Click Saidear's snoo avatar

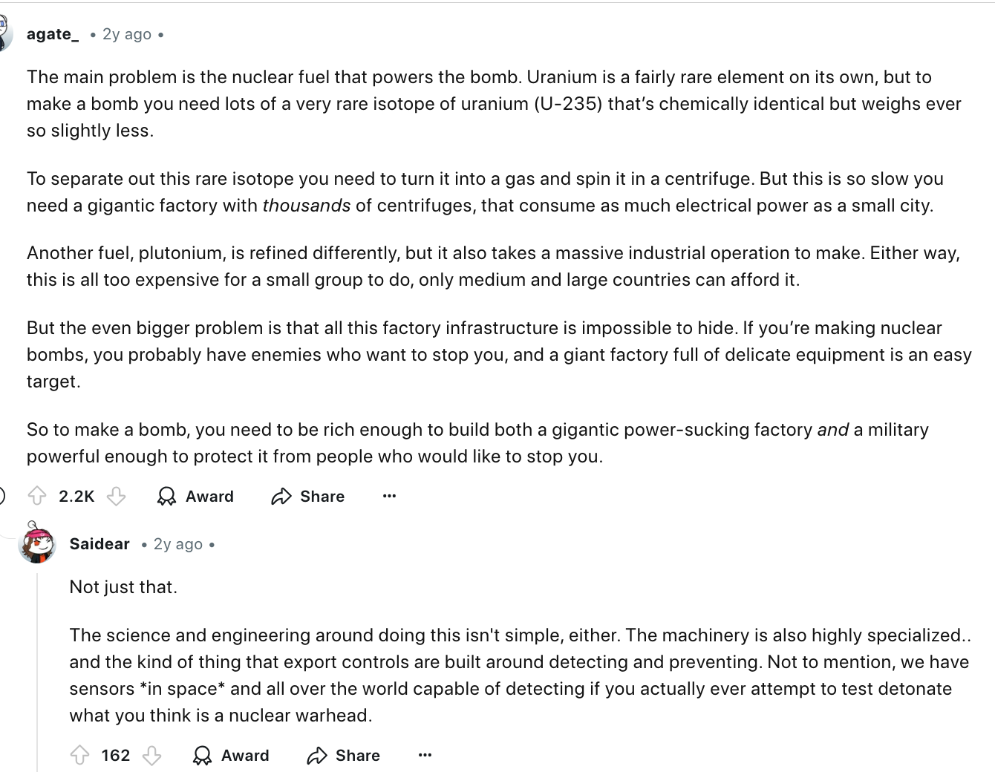click(x=37, y=545)
